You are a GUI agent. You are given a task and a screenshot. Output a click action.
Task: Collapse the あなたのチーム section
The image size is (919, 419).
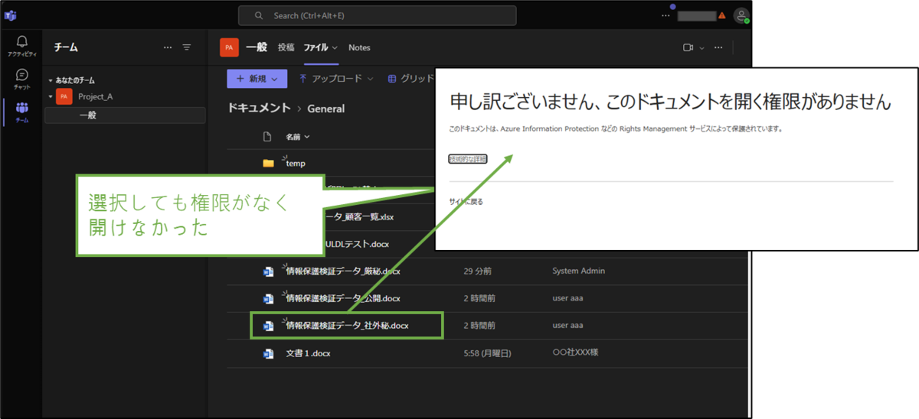coord(51,80)
